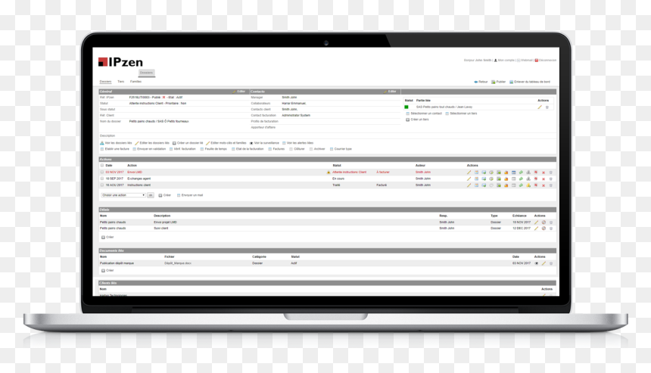Open the Tiers sub-menu item

pyautogui.click(x=121, y=82)
